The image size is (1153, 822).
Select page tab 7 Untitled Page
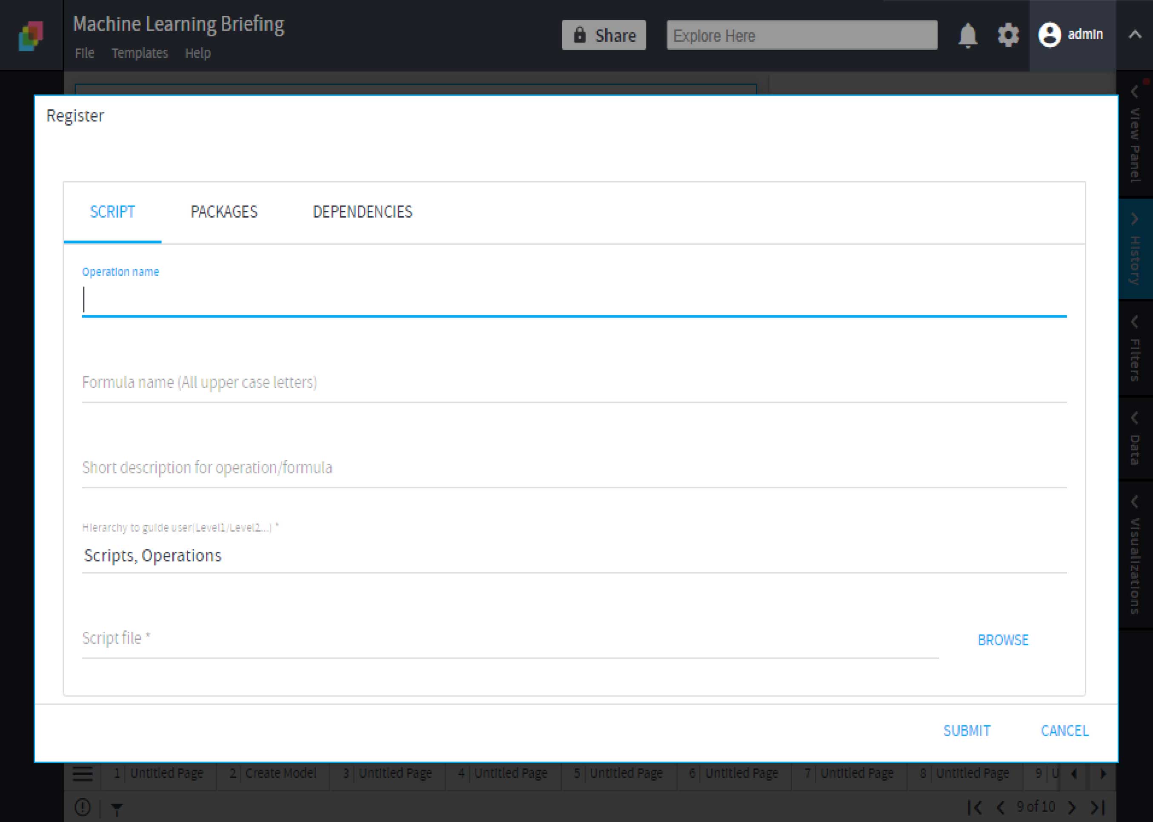(850, 773)
